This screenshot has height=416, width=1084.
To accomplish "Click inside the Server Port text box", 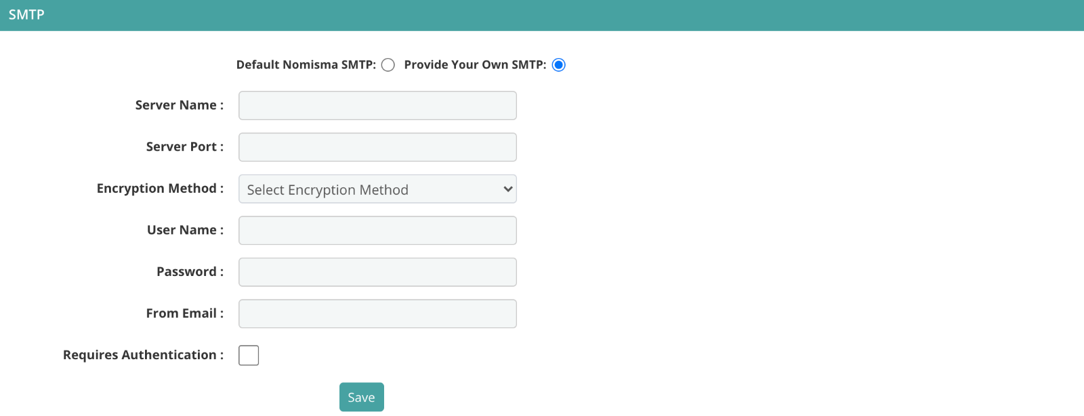I will 377,147.
